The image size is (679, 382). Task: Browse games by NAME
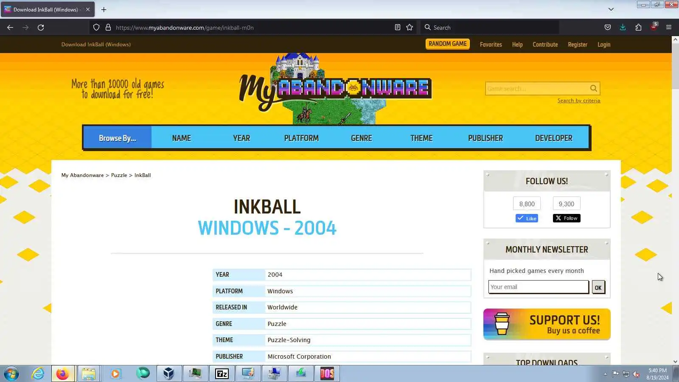click(182, 138)
